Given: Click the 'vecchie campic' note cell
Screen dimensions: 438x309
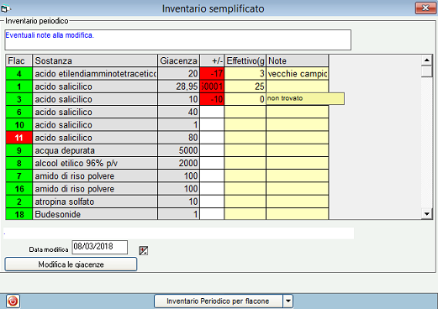Looking at the screenshot, I should click(x=298, y=74).
